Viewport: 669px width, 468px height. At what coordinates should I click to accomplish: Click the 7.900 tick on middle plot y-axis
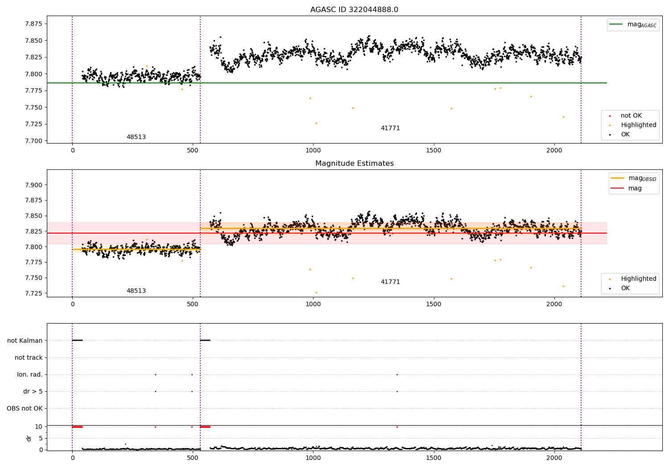[x=33, y=185]
